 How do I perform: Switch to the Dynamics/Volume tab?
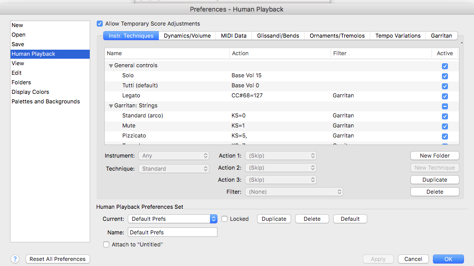click(187, 36)
